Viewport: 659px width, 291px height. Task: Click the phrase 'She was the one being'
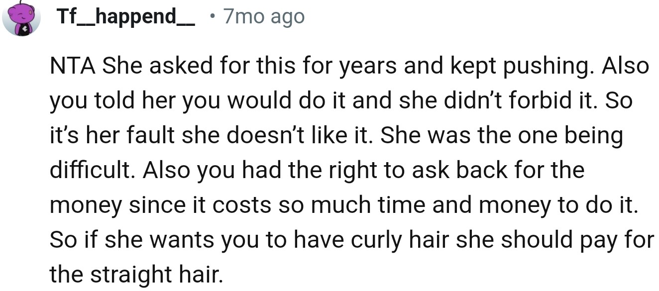tap(501, 136)
